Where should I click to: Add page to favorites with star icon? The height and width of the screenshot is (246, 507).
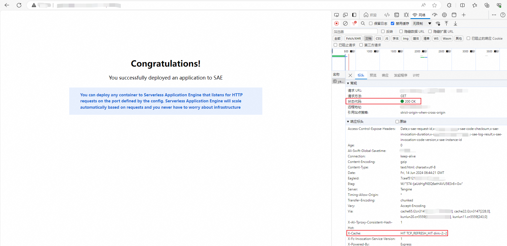(x=434, y=5)
